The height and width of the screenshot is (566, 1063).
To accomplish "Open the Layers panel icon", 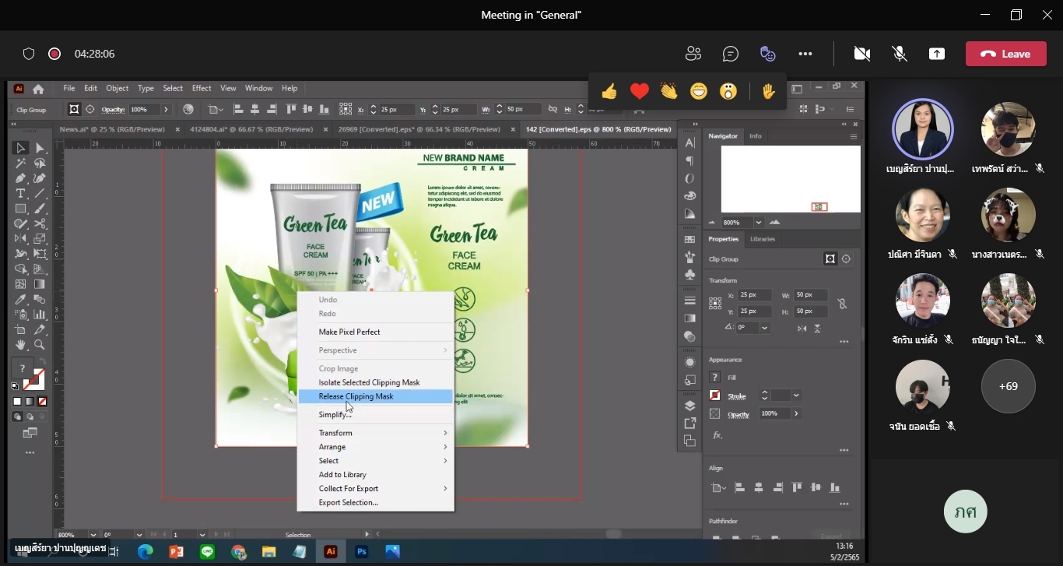I will (x=689, y=406).
